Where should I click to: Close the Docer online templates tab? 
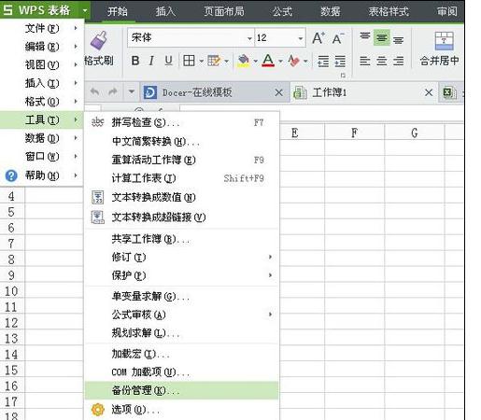279,92
